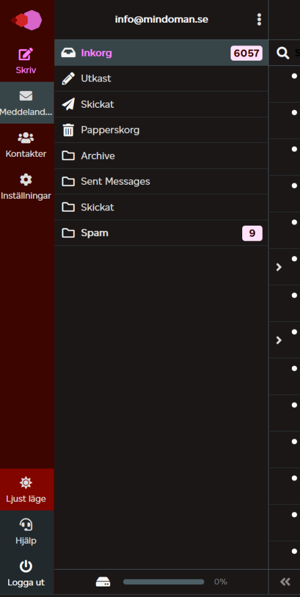Expand the first collapsed message thread
Viewport: 300px width, 597px height.
(x=278, y=267)
